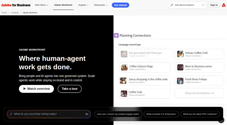Choose 'What are the latest PDF solutions?' suggestion

(200, 114)
